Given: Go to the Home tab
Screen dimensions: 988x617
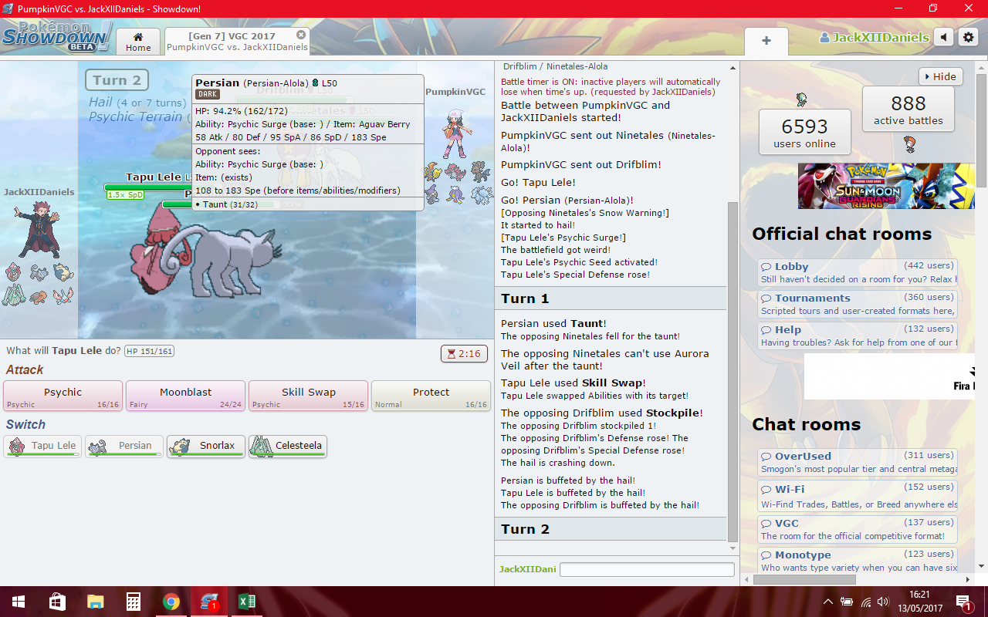Looking at the screenshot, I should coord(138,42).
